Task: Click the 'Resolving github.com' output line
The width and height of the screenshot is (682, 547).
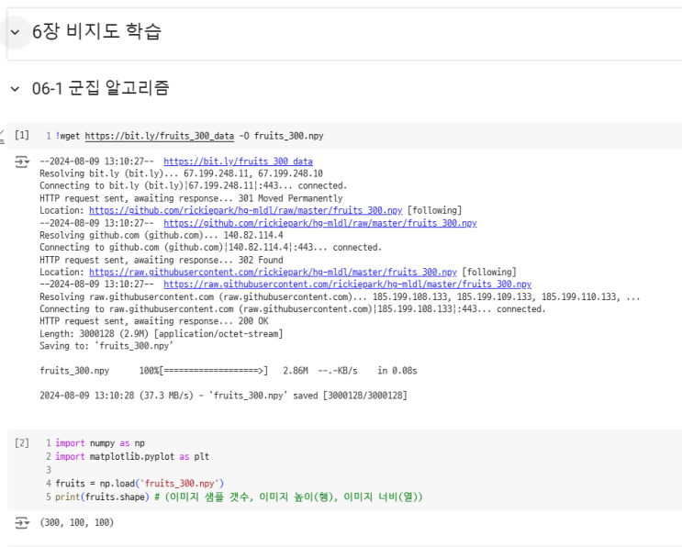Action: click(162, 235)
